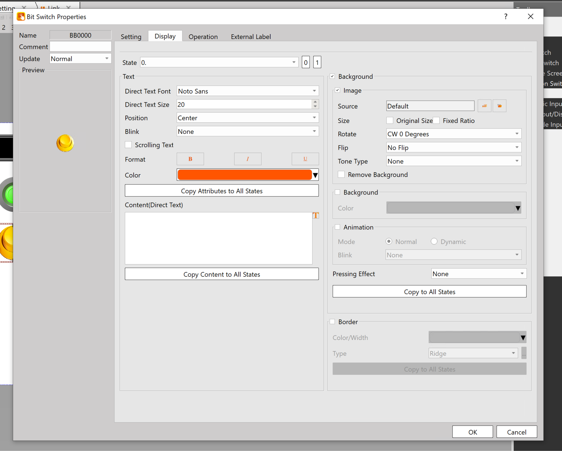562x451 pixels.
Task: Click the help question mark icon
Action: [x=506, y=16]
